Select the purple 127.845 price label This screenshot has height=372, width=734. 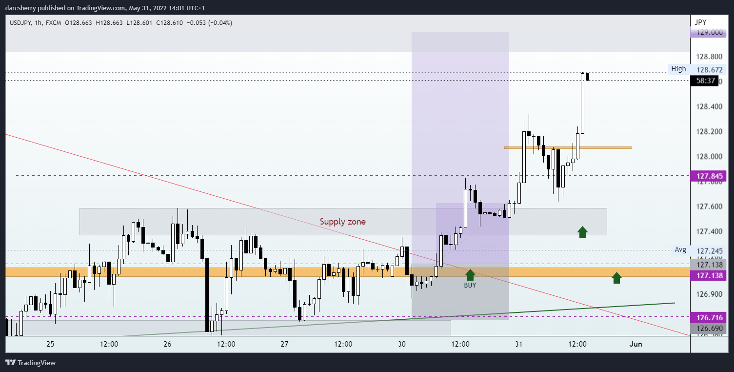[x=709, y=176]
